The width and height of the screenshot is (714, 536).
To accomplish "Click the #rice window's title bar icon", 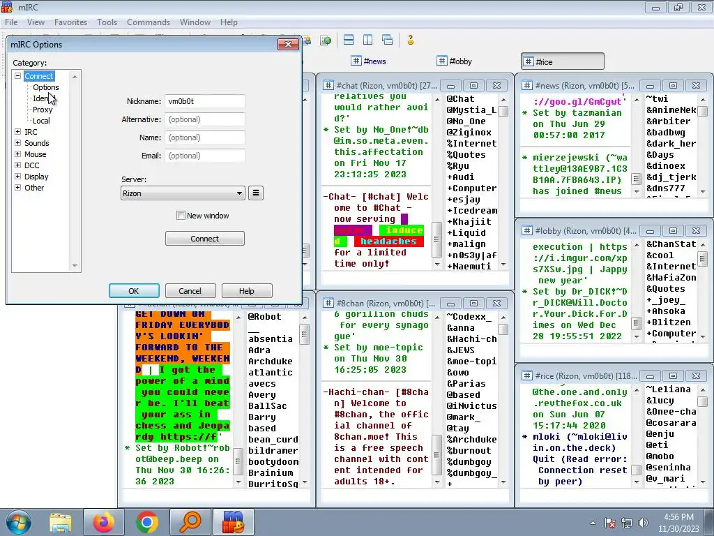I will 527,375.
